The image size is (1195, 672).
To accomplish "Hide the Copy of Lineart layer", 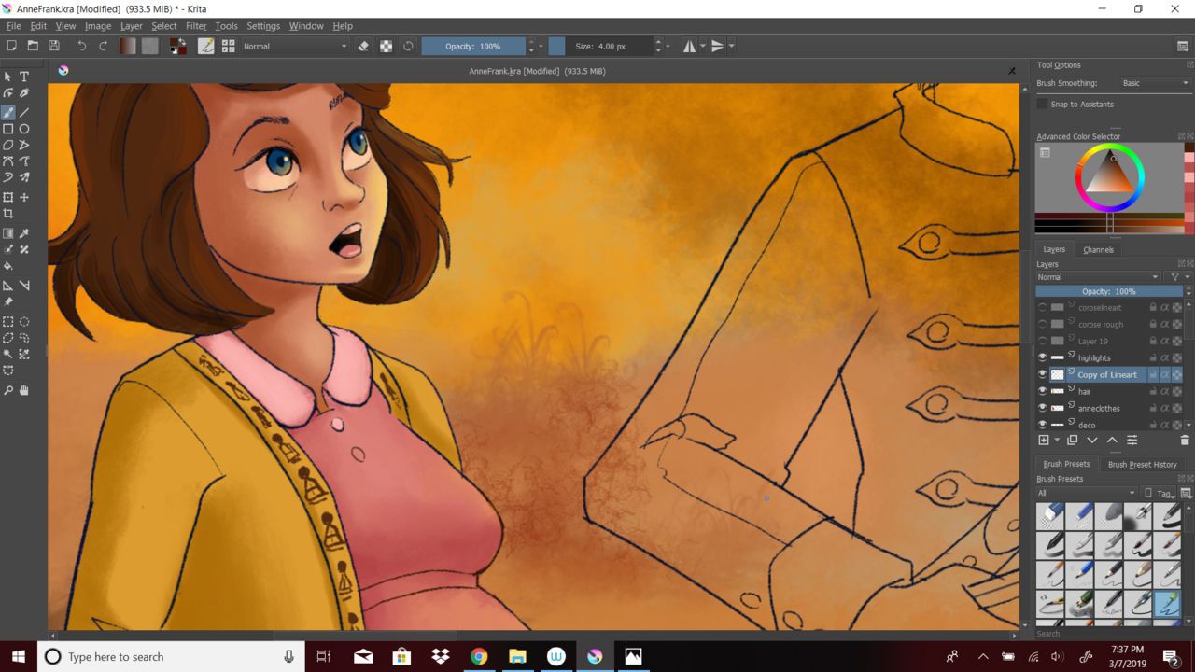I will pos(1042,374).
